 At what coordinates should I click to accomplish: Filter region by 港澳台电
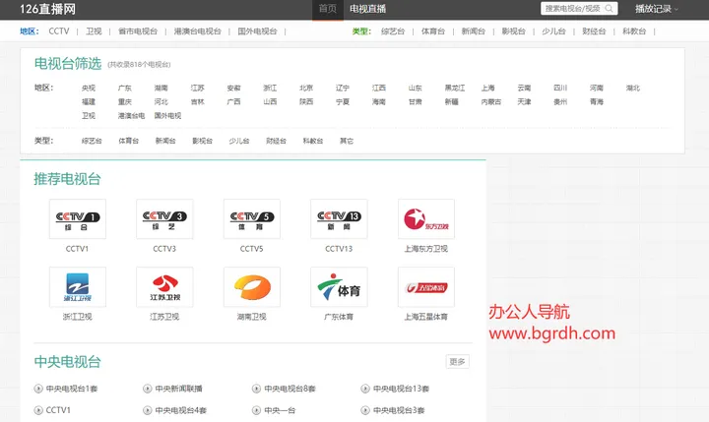[132, 116]
